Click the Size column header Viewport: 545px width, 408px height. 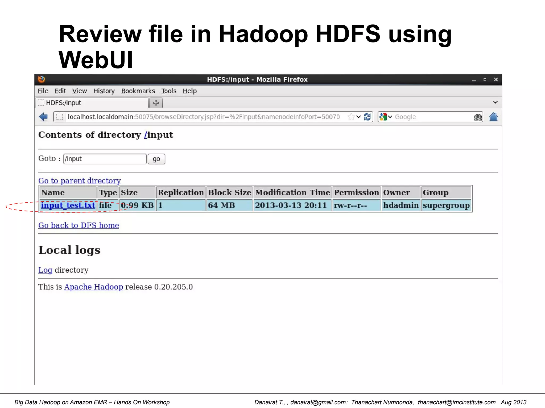137,193
